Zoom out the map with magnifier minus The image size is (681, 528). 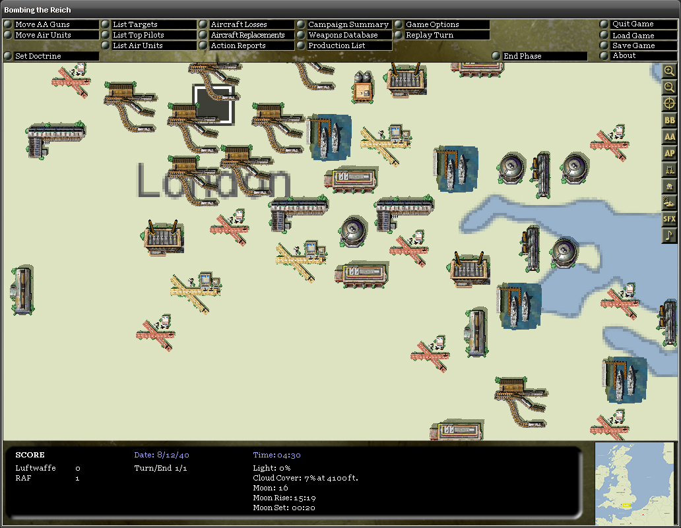point(669,88)
